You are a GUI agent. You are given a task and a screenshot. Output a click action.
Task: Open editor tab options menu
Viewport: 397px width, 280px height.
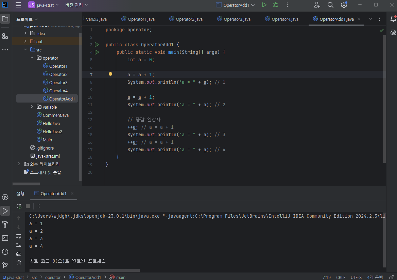tap(380, 19)
